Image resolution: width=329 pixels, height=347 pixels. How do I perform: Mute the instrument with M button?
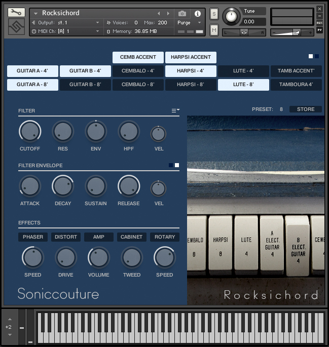pos(214,30)
